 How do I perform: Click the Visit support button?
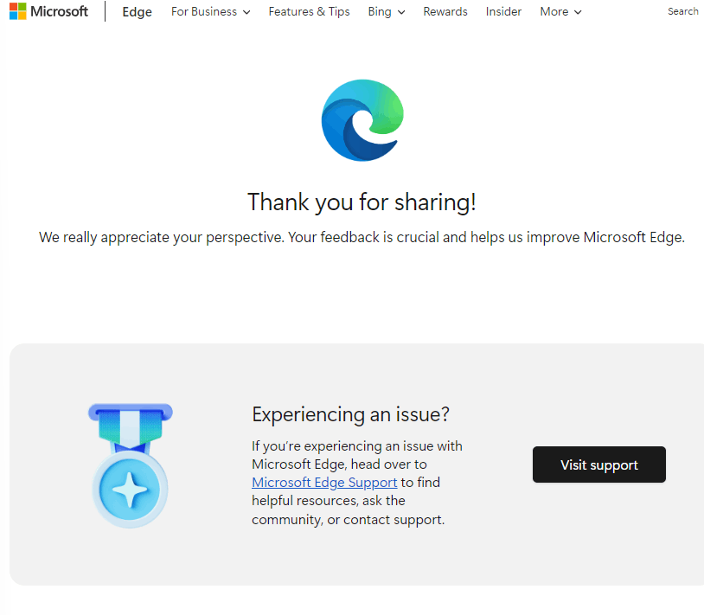[599, 464]
